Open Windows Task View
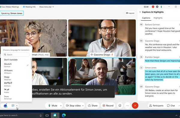The image size is (180, 118). (x=47, y=116)
